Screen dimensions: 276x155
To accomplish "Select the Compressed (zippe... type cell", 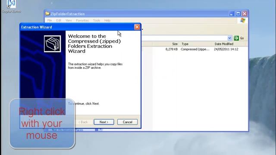I will tap(195, 49).
